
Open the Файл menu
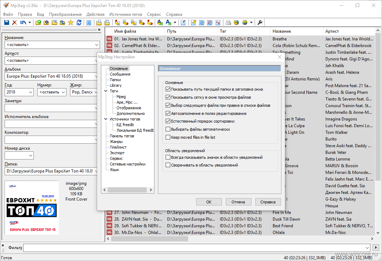click(x=8, y=14)
